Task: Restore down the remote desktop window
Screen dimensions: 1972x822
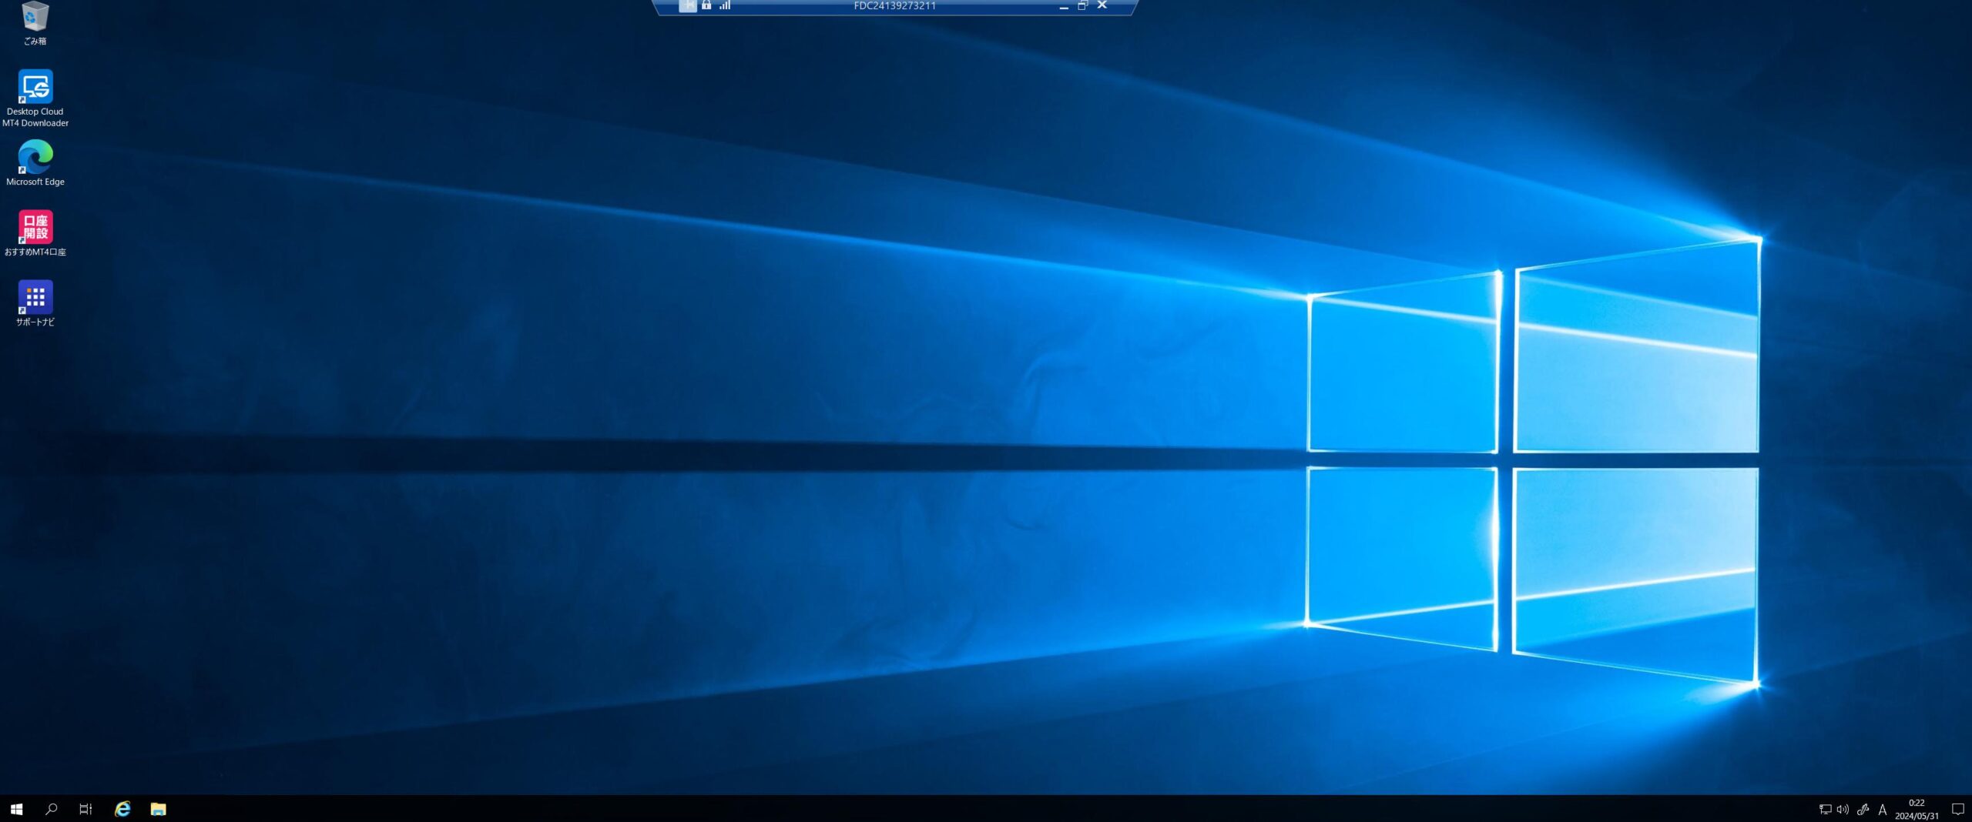Action: tap(1082, 5)
